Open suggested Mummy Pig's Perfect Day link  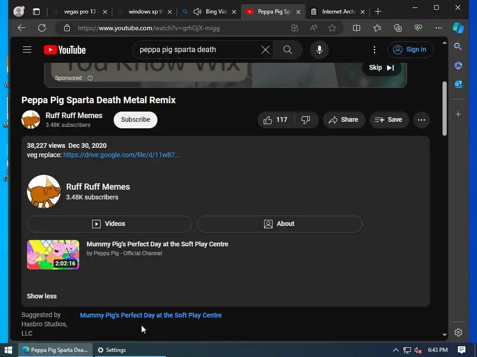coord(150,315)
